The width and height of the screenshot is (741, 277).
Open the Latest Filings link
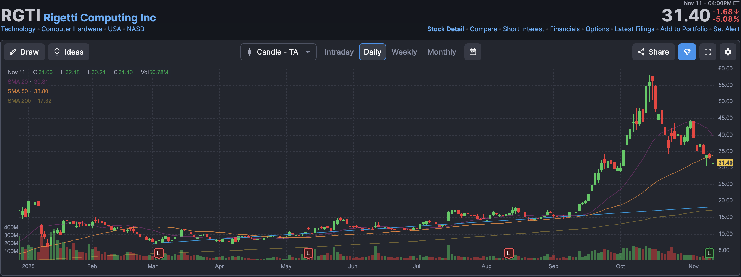[634, 29]
